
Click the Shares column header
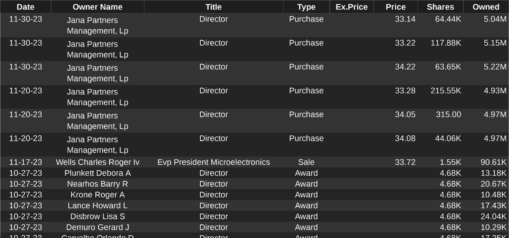point(440,7)
